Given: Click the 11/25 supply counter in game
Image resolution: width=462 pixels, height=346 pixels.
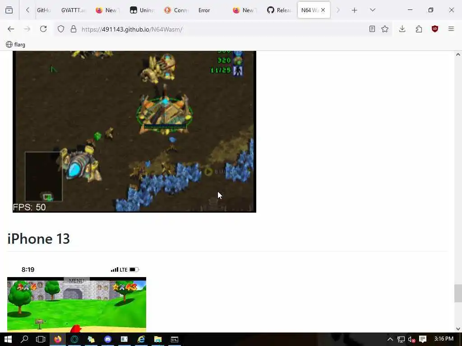Looking at the screenshot, I should point(220,70).
